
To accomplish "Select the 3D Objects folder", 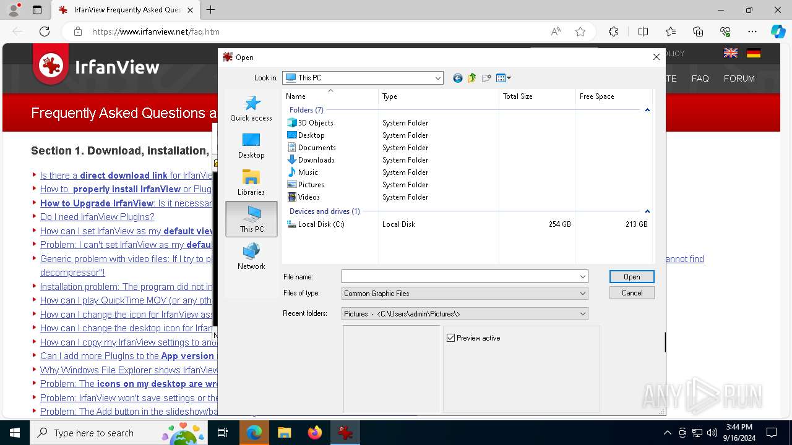I will (310, 123).
